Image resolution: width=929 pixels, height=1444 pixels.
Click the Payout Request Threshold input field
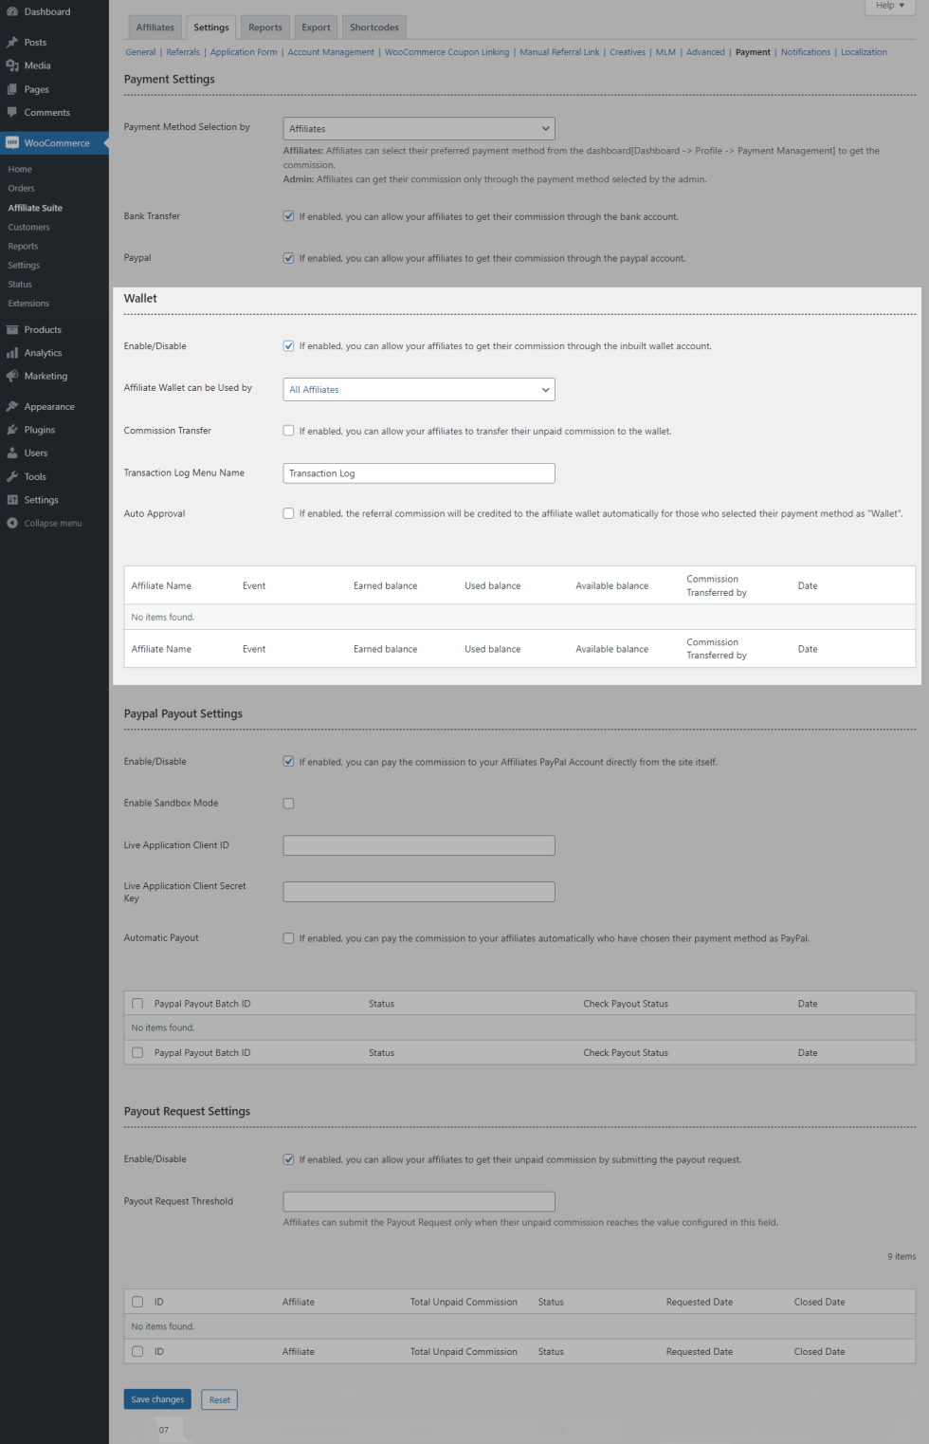(418, 1201)
